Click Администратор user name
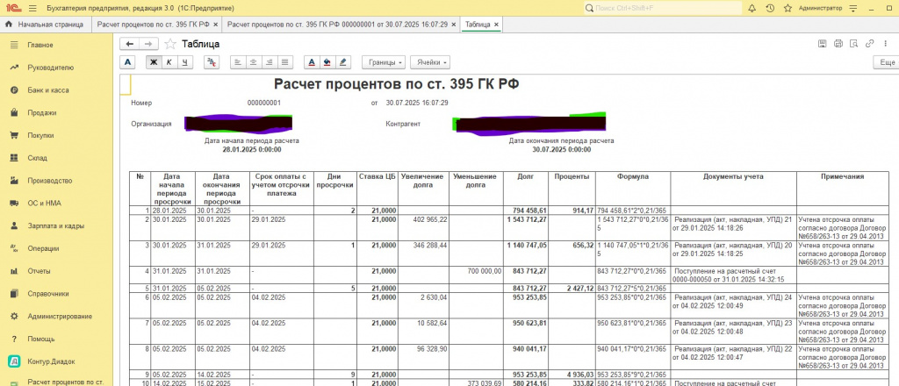 [821, 9]
